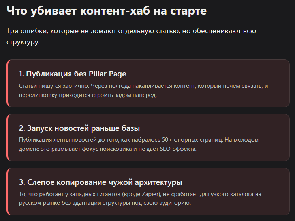The width and height of the screenshot is (295, 221).
Task: Click the description starting "То, что работает у западных"
Action: pos(140,198)
